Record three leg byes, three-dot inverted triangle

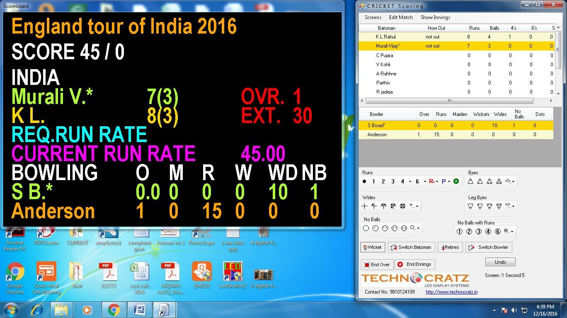tap(489, 206)
